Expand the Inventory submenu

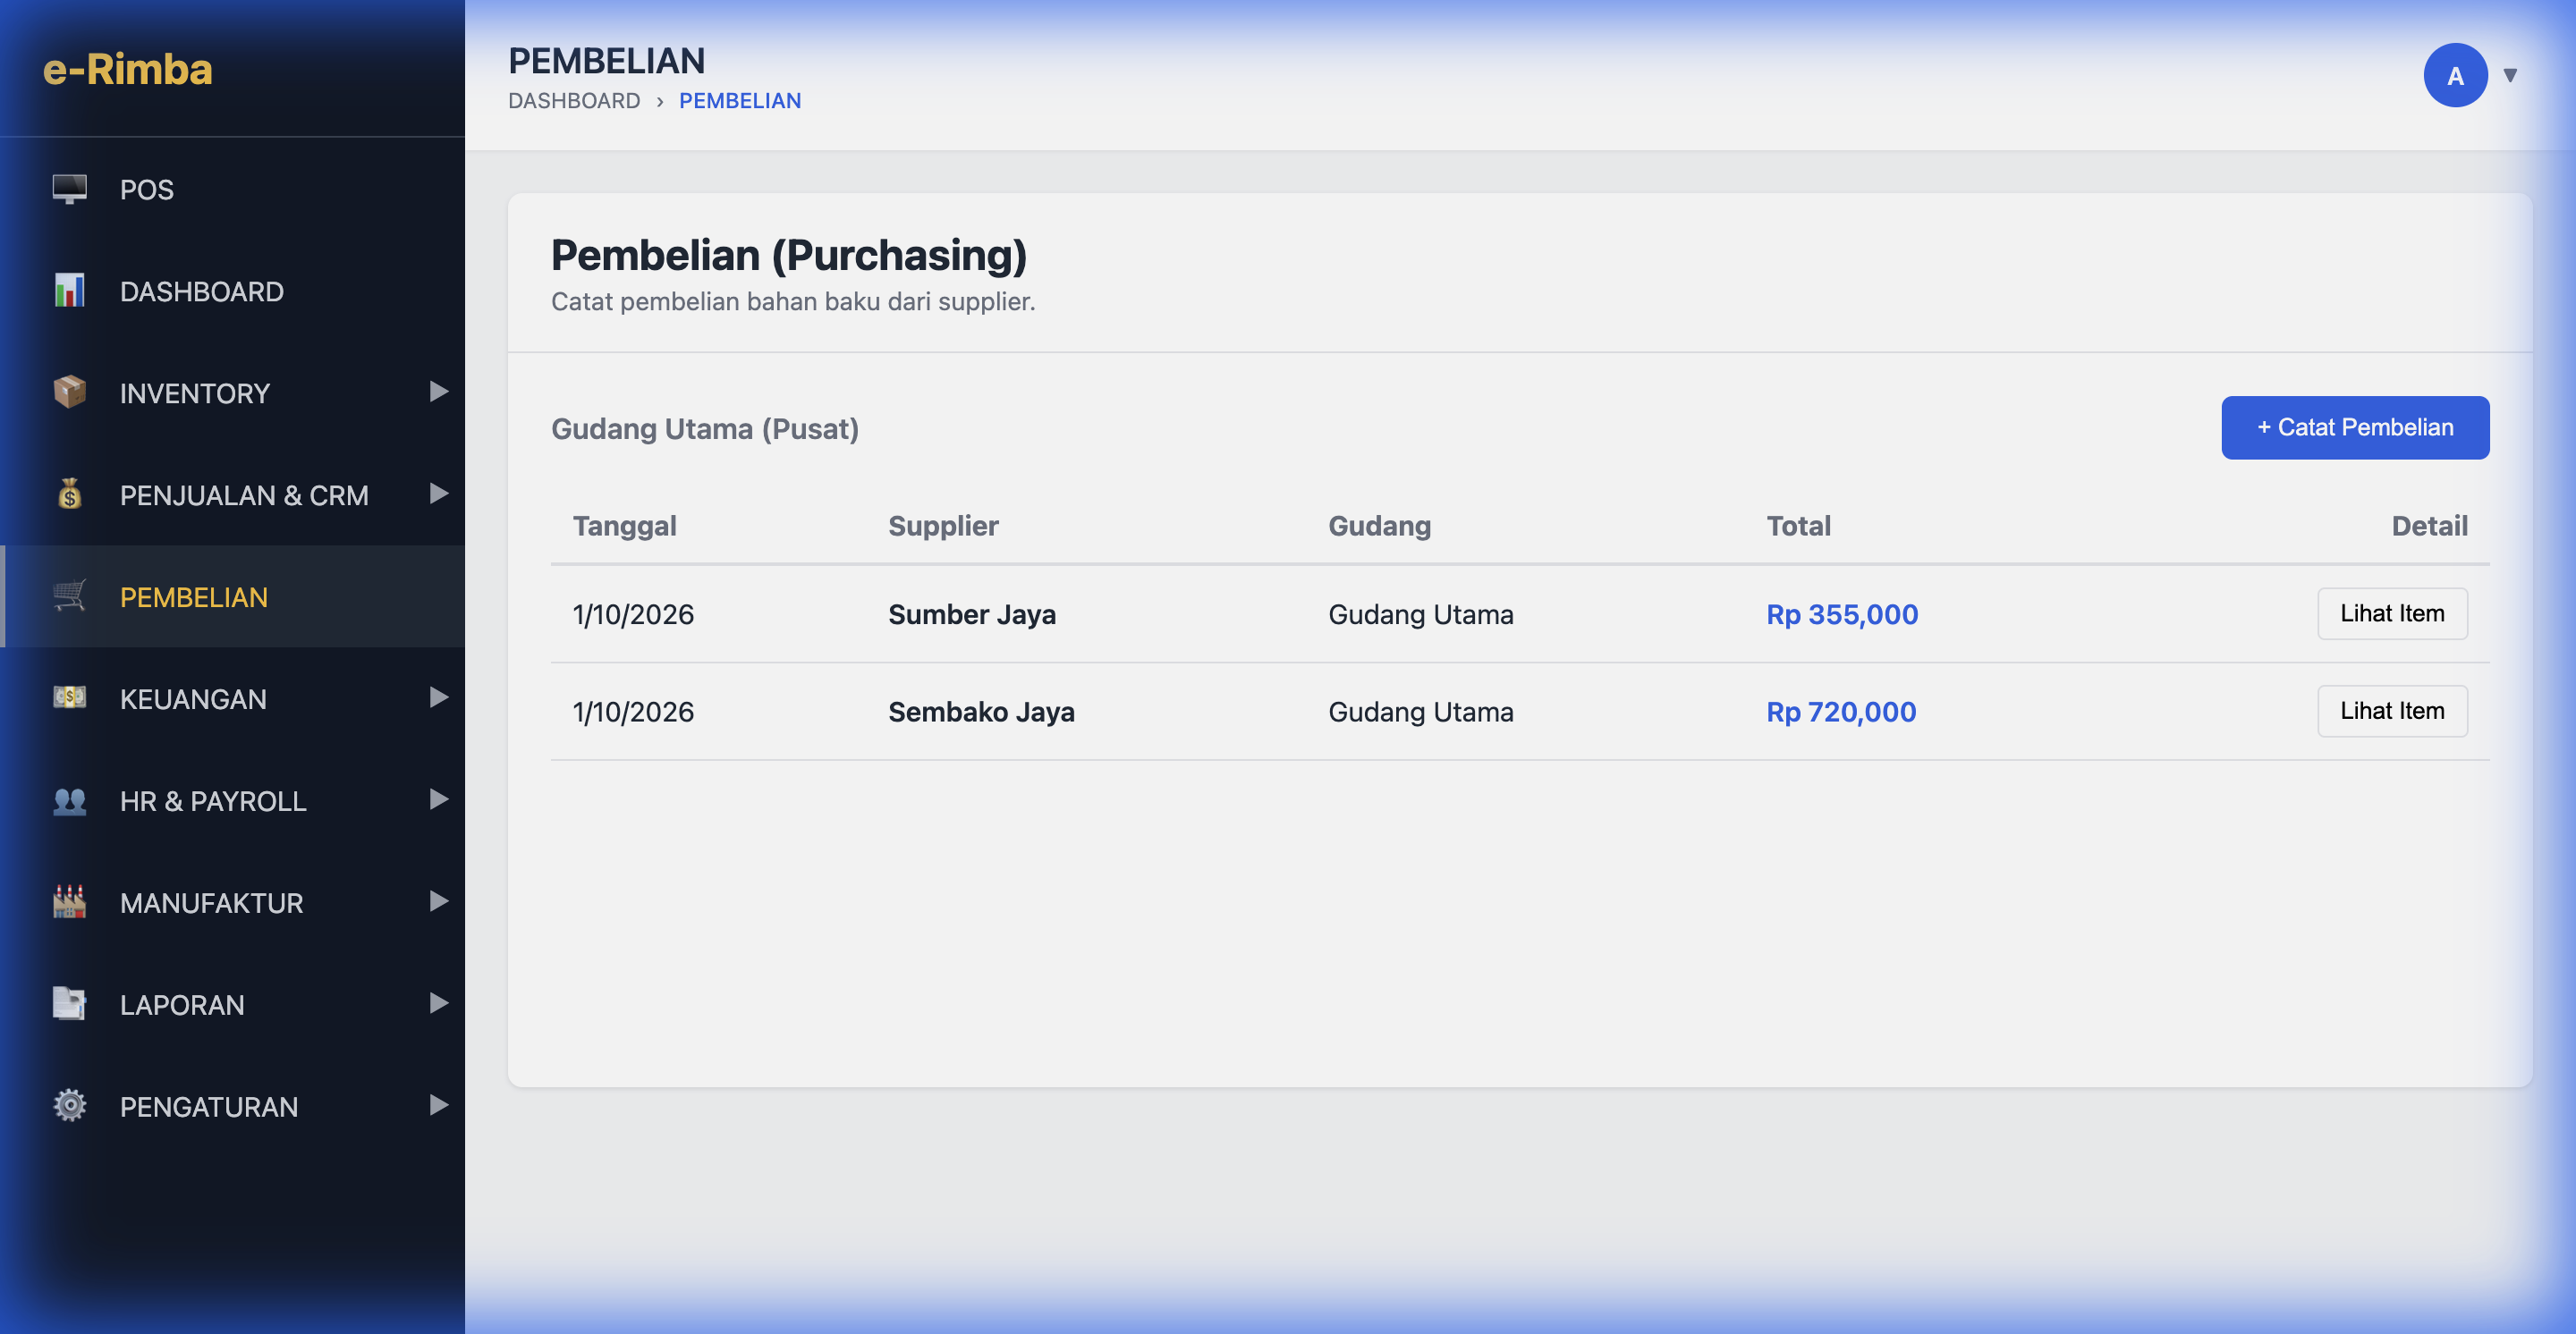438,393
